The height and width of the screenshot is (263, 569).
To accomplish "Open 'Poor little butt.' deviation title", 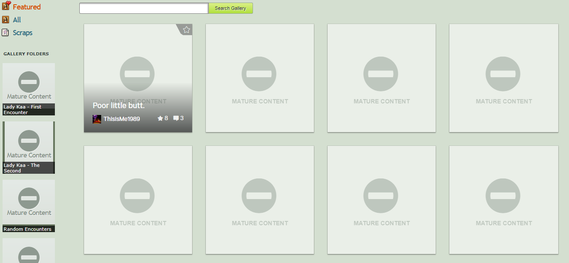I will coord(119,106).
